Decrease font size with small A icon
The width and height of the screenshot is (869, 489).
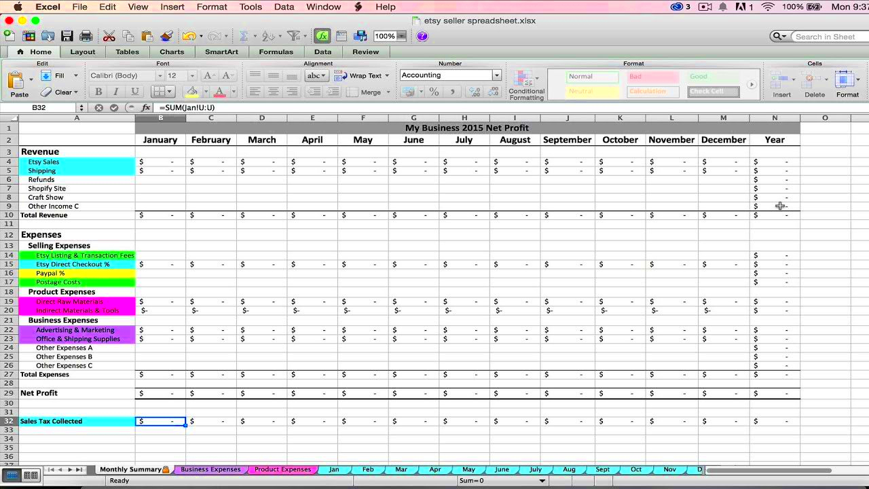227,75
